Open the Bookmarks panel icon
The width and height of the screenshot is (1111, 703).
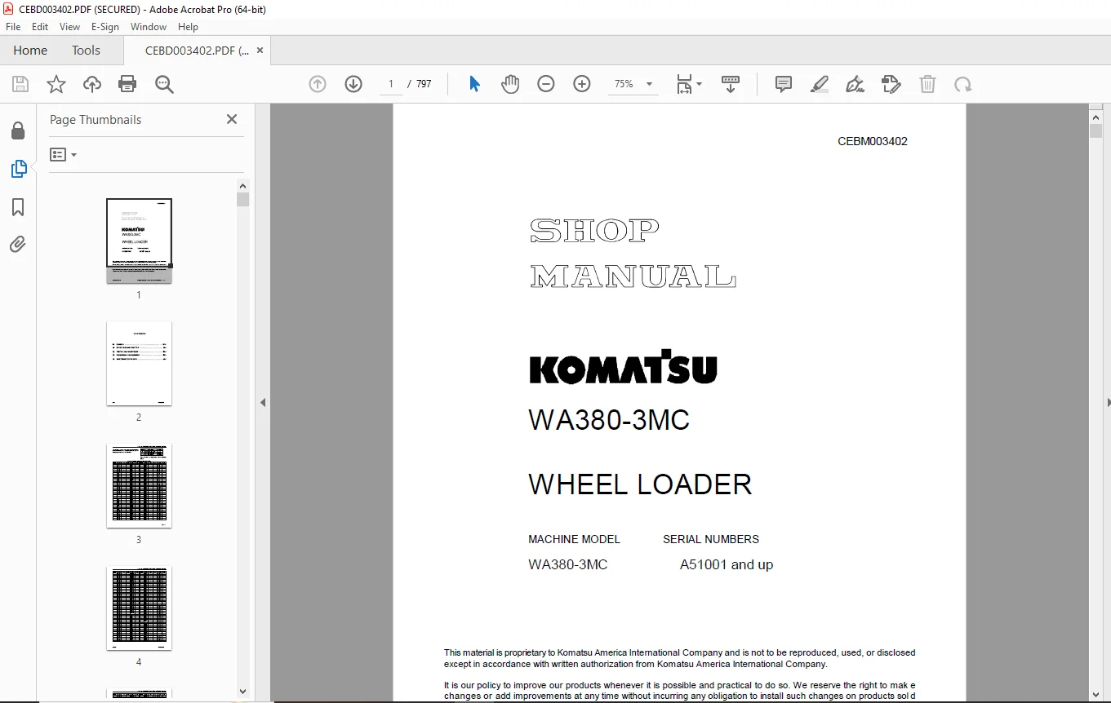coord(18,207)
